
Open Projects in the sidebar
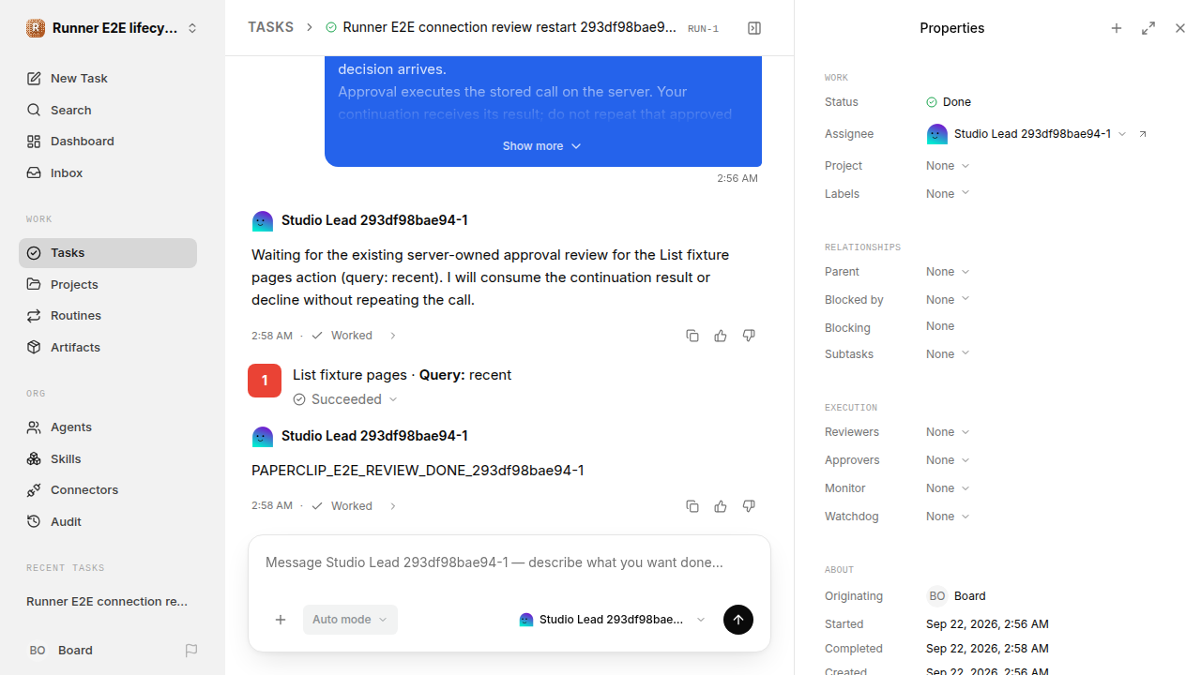pos(108,284)
